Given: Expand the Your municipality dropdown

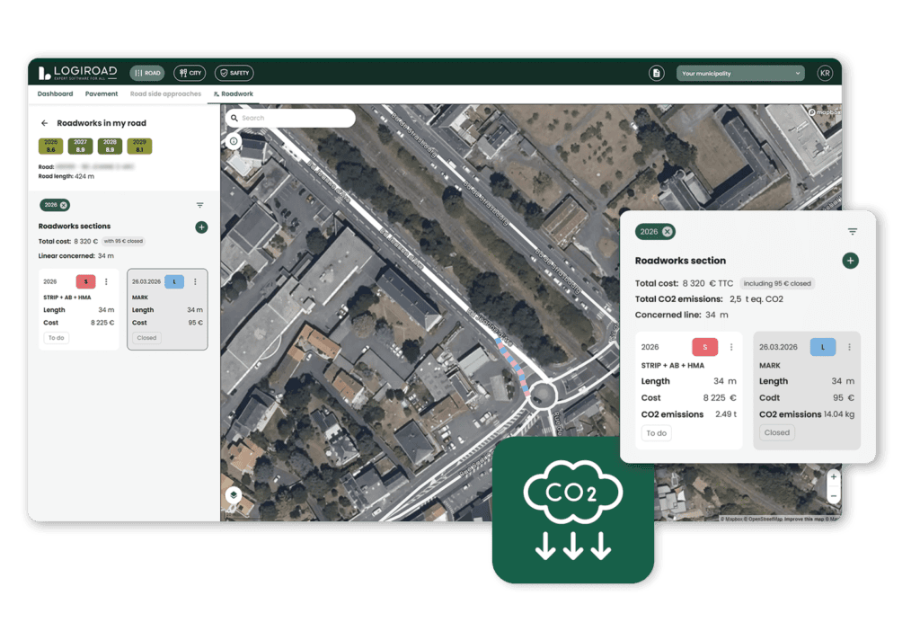Looking at the screenshot, I should [x=740, y=74].
